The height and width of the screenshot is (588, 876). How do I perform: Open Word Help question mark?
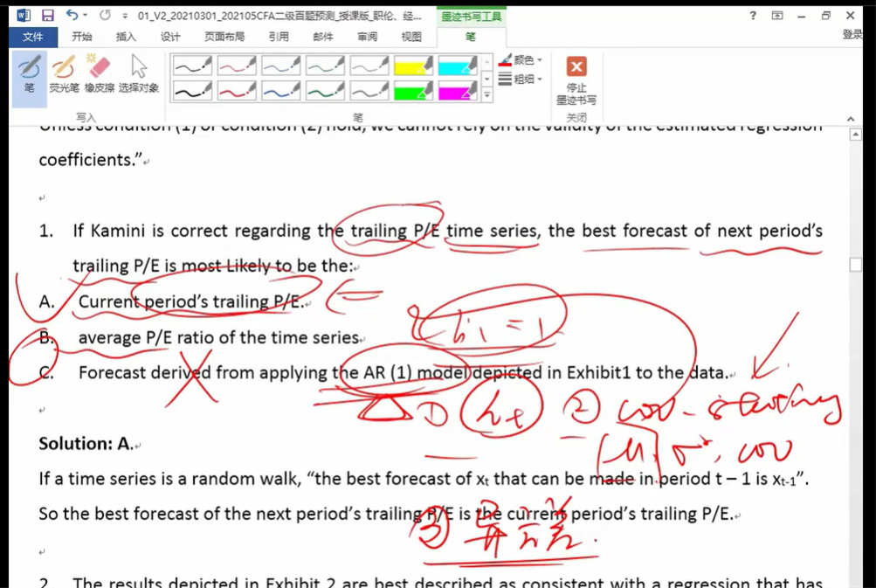(753, 16)
